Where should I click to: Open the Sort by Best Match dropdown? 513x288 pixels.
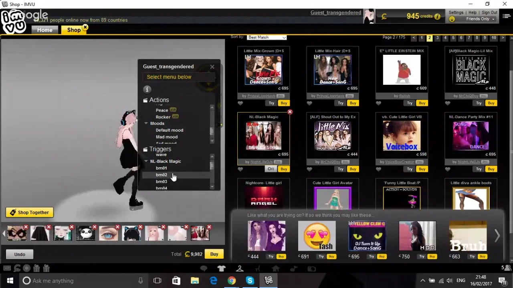[267, 38]
